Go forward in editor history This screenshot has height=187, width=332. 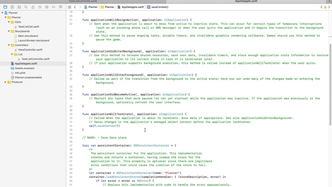80,7
